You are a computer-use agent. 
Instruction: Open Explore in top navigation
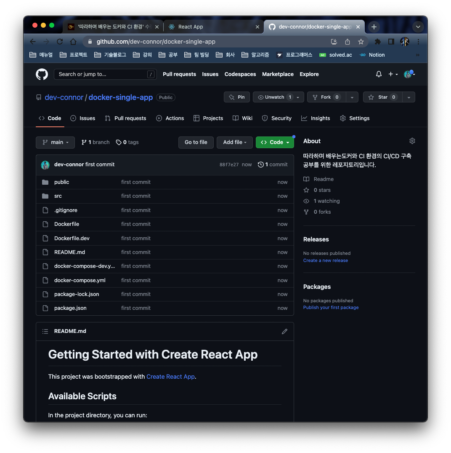(x=309, y=74)
